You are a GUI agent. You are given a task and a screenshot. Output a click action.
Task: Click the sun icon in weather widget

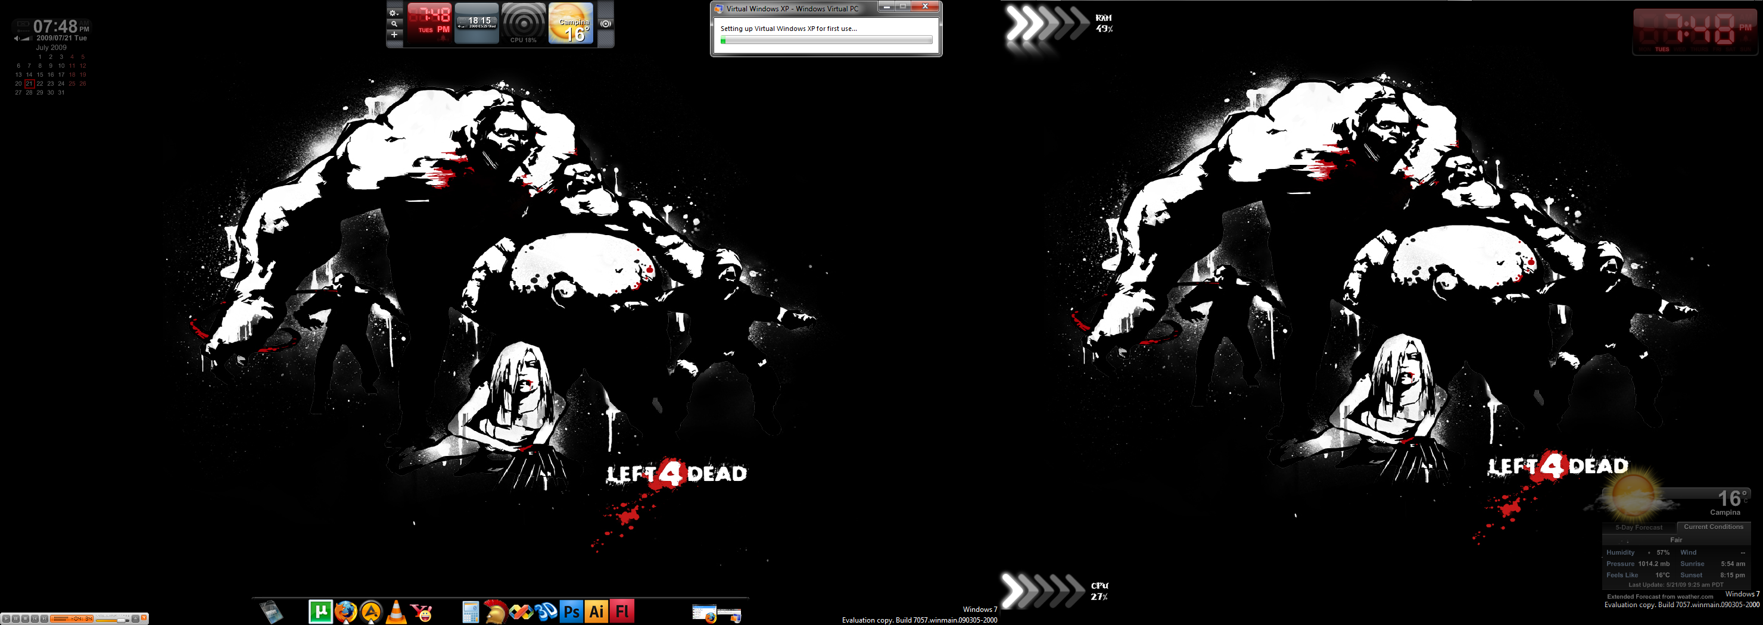coord(1633,495)
